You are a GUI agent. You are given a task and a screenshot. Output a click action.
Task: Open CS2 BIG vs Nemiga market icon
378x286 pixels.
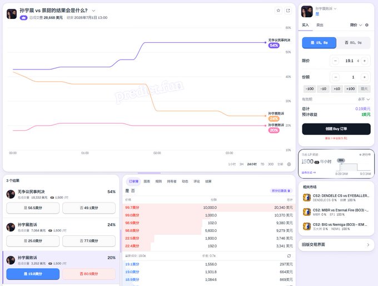pyautogui.click(x=307, y=226)
